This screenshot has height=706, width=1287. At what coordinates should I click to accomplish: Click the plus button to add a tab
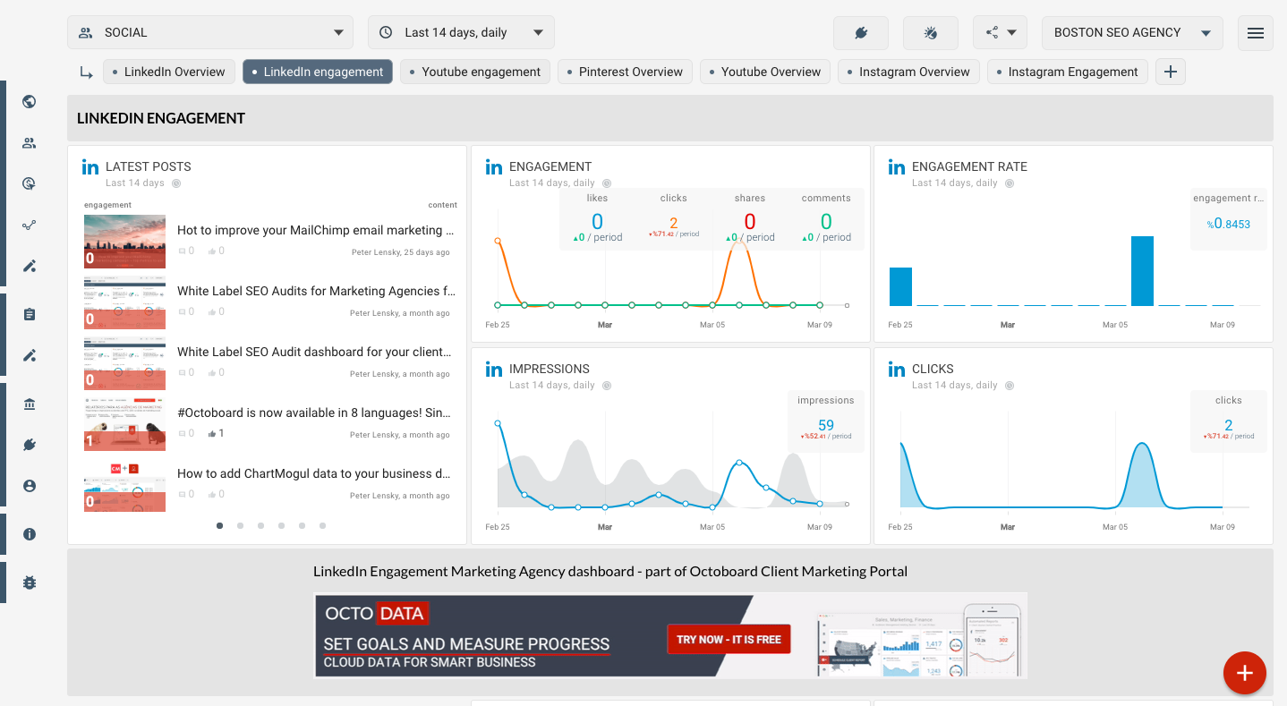1171,72
